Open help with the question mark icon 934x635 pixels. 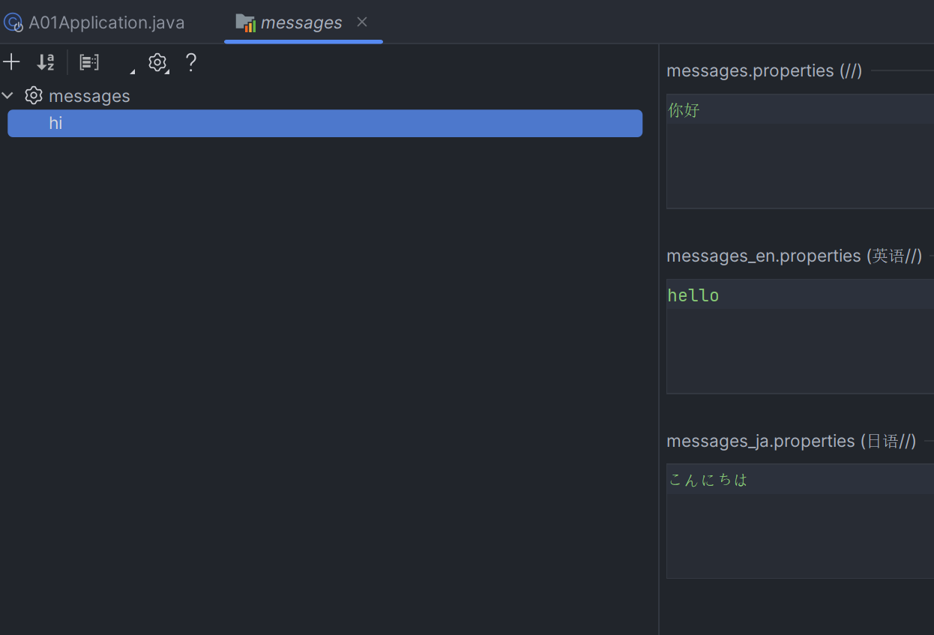pos(191,62)
